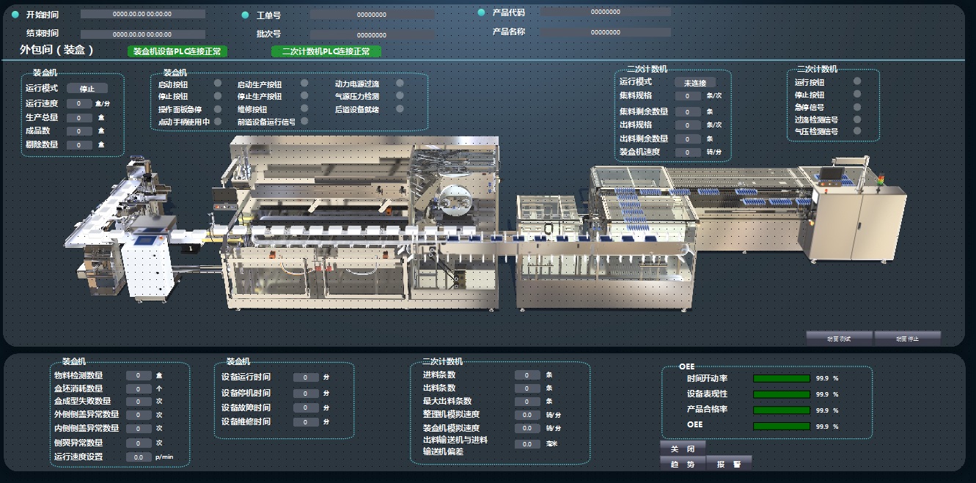Click the 急停信号 indicator lamp
The image size is (976, 483).
(x=857, y=106)
